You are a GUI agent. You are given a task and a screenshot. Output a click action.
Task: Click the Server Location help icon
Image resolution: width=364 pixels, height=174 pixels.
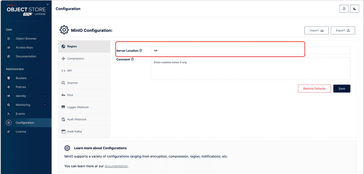[x=141, y=51]
